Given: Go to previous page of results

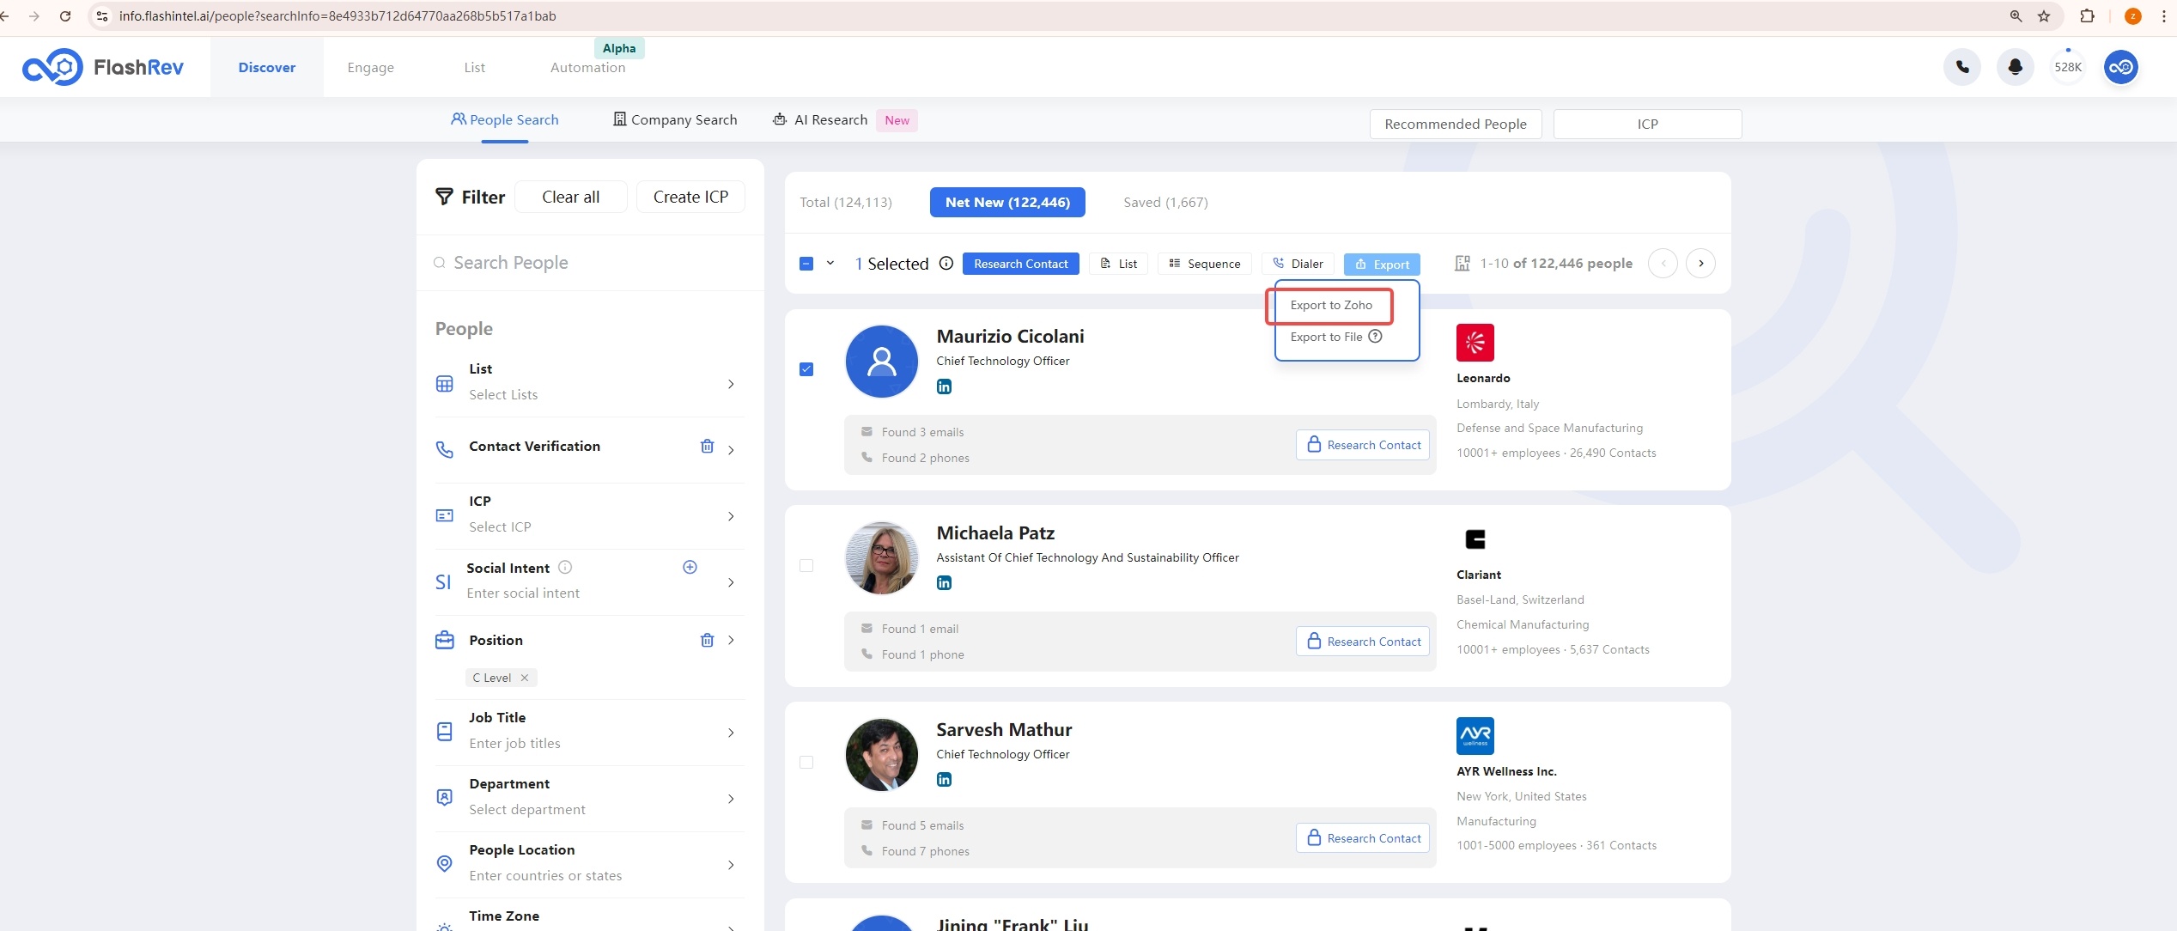Looking at the screenshot, I should point(1663,263).
